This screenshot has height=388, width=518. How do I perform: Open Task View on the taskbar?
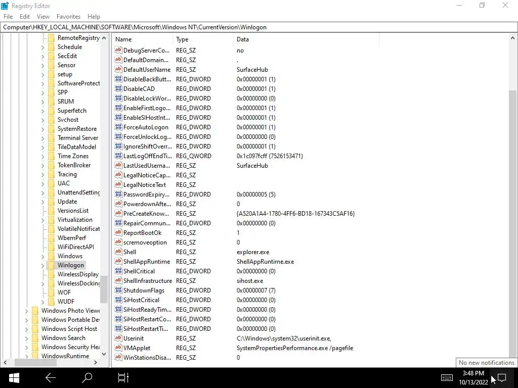(123, 378)
